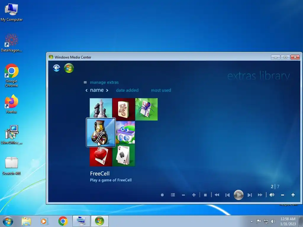The image size is (303, 227).
Task: Open Windows Explorer from the taskbar
Action: [x=26, y=221]
